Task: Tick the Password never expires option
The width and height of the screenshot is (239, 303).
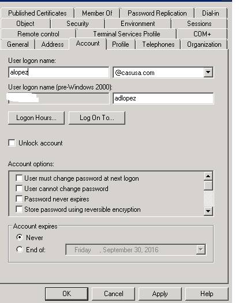Action: click(x=19, y=199)
